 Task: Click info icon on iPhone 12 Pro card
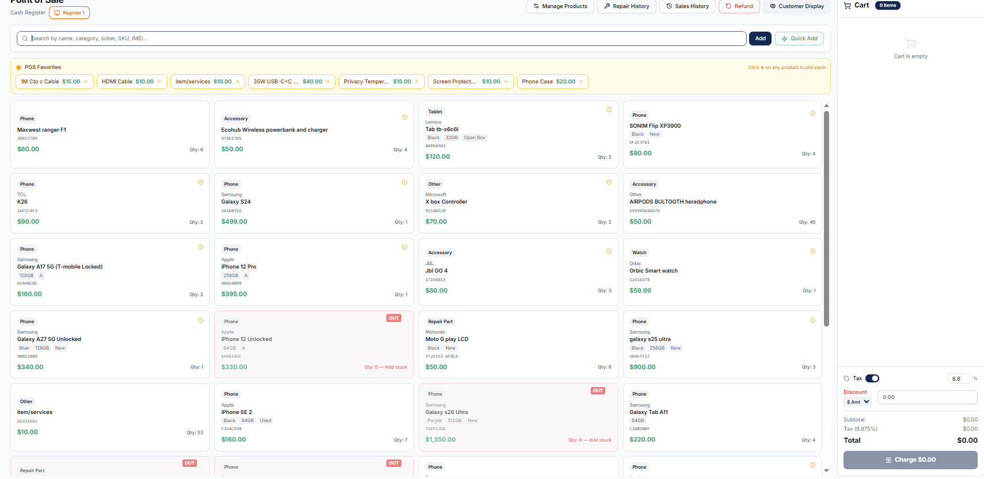[405, 247]
